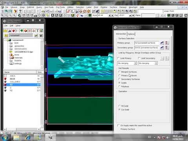Select the GEOSURFACES.tge tree item

coord(23,52)
